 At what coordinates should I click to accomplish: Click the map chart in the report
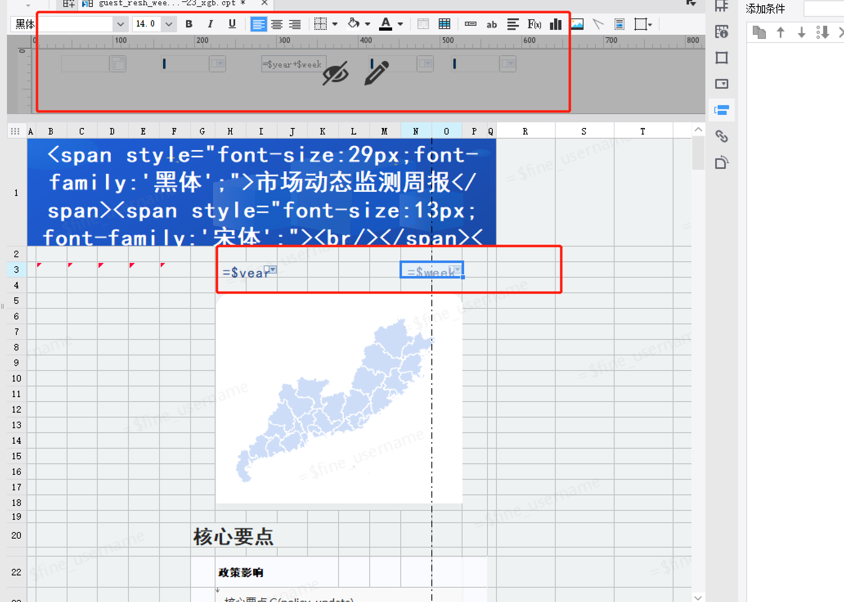coord(339,399)
